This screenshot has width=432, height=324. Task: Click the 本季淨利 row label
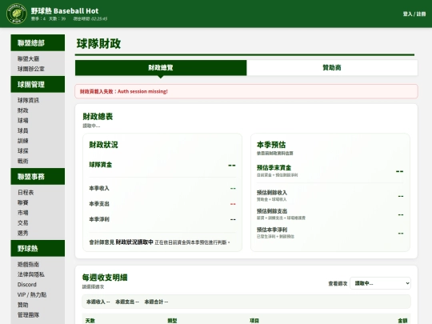point(99,219)
